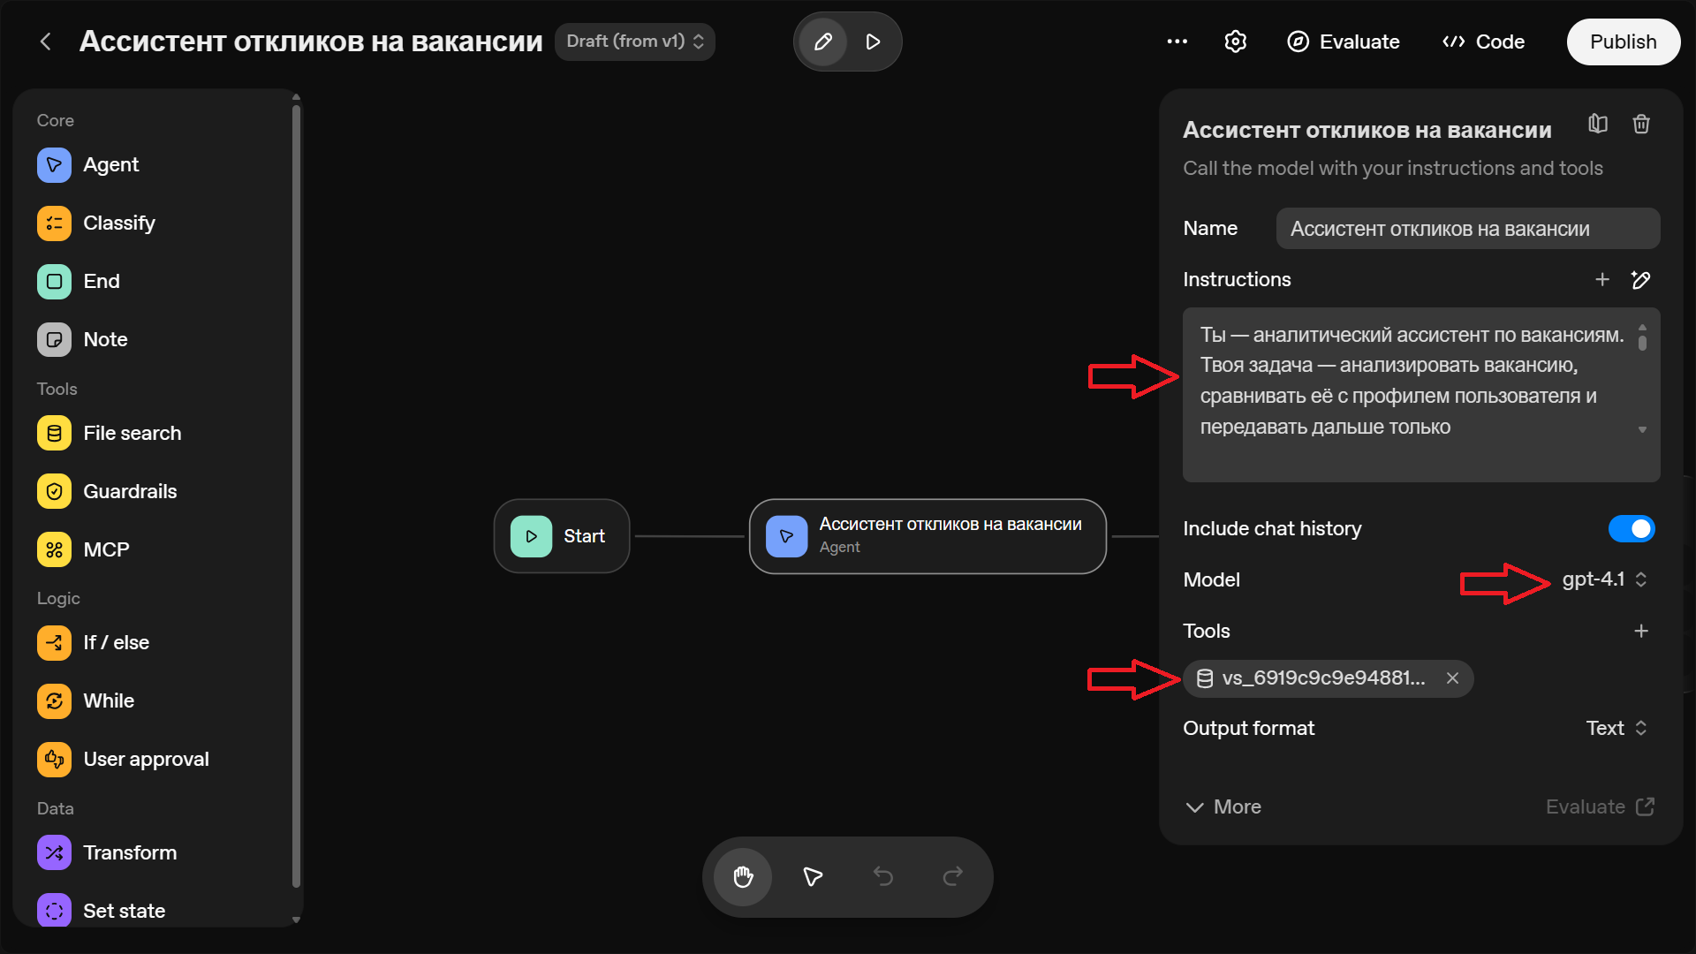This screenshot has width=1696, height=954.
Task: Open the Draft (from v1) version selector
Action: (x=634, y=42)
